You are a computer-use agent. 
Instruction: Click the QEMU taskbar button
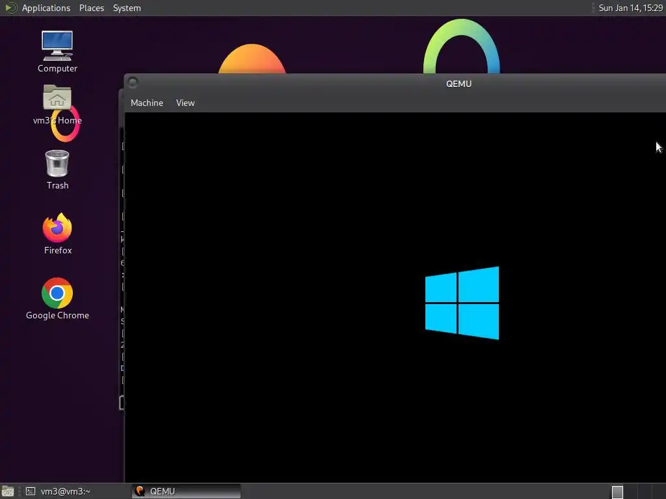(x=186, y=491)
